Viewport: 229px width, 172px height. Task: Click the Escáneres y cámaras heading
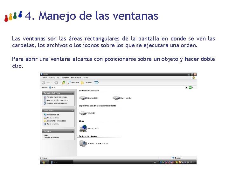(x=88, y=136)
